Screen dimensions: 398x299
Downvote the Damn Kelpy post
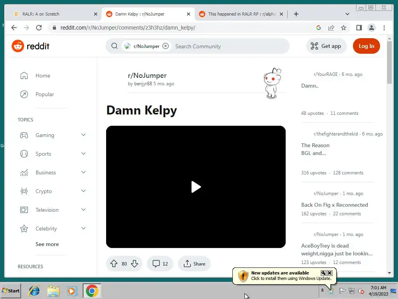pos(134,264)
